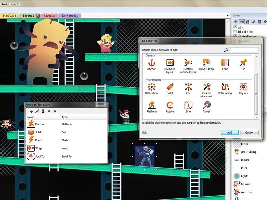Click the pencil icon in Layers toolbar
Screen dimensions: 267x200
pos(254,22)
